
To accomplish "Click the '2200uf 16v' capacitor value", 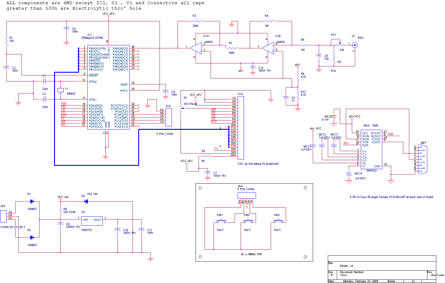I will [x=73, y=227].
